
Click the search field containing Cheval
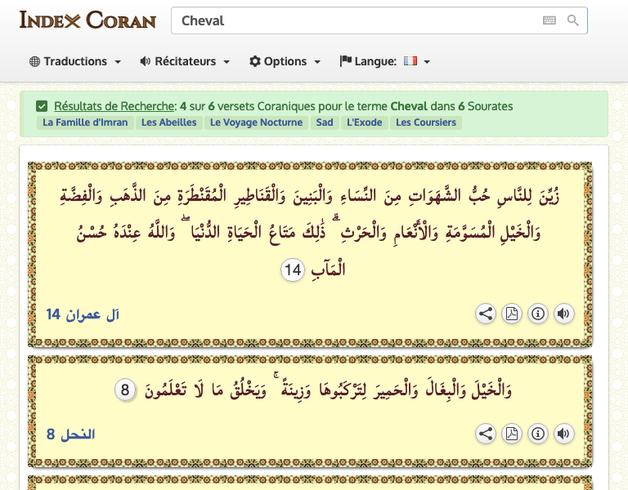click(352, 20)
